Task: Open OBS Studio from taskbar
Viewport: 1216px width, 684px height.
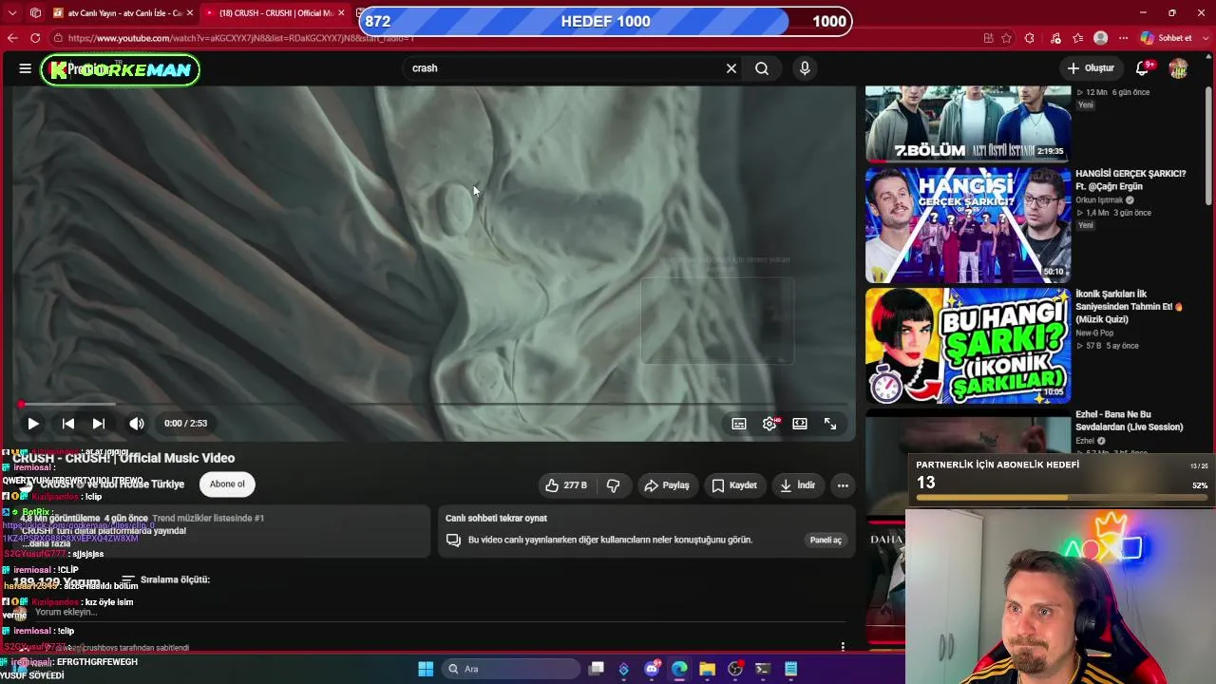Action: (734, 669)
